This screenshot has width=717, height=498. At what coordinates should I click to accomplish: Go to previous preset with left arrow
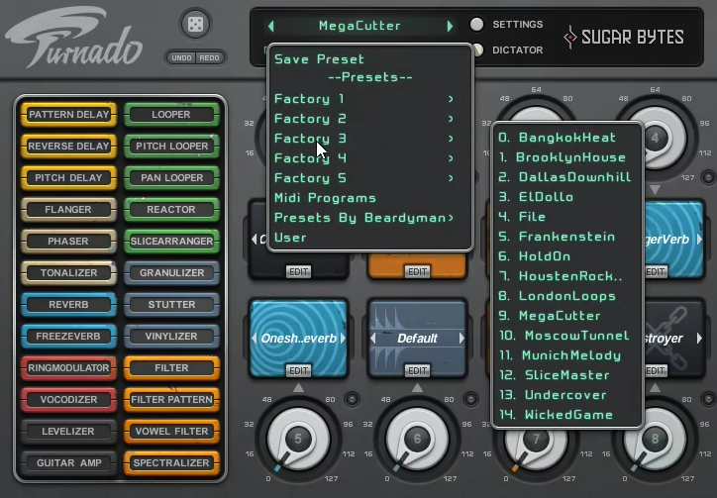tap(271, 26)
